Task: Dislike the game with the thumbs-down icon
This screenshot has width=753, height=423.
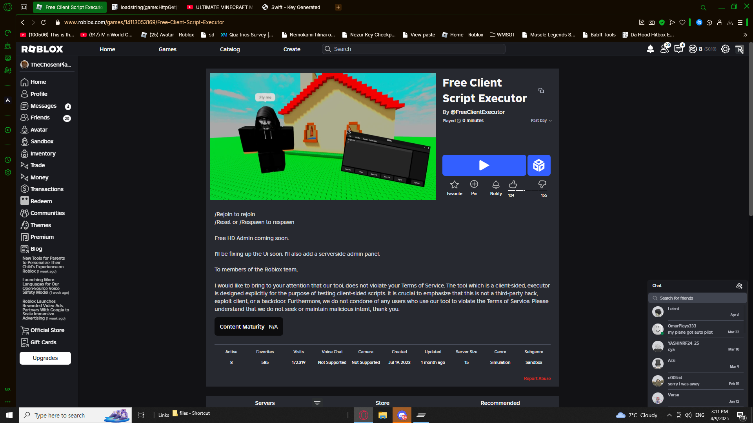Action: tap(542, 184)
